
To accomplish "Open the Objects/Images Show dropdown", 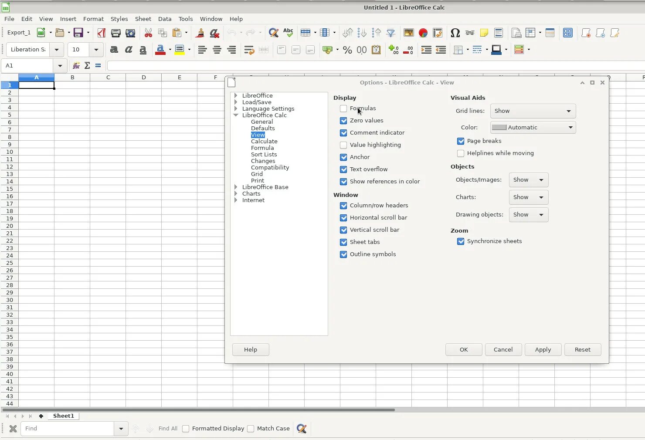I will [529, 180].
